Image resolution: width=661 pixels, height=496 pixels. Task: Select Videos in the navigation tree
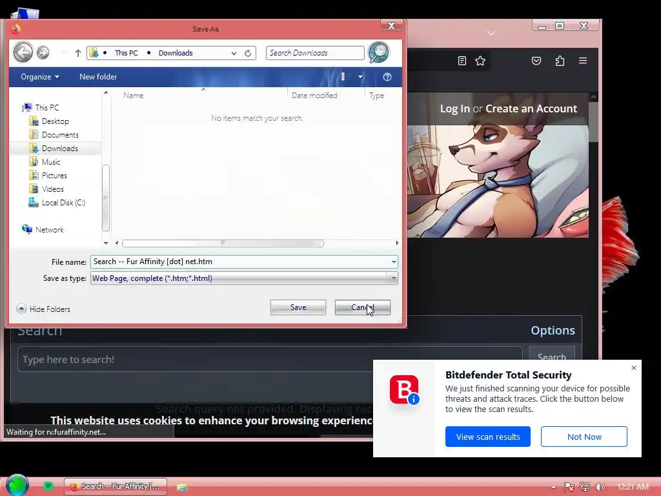click(x=46, y=189)
